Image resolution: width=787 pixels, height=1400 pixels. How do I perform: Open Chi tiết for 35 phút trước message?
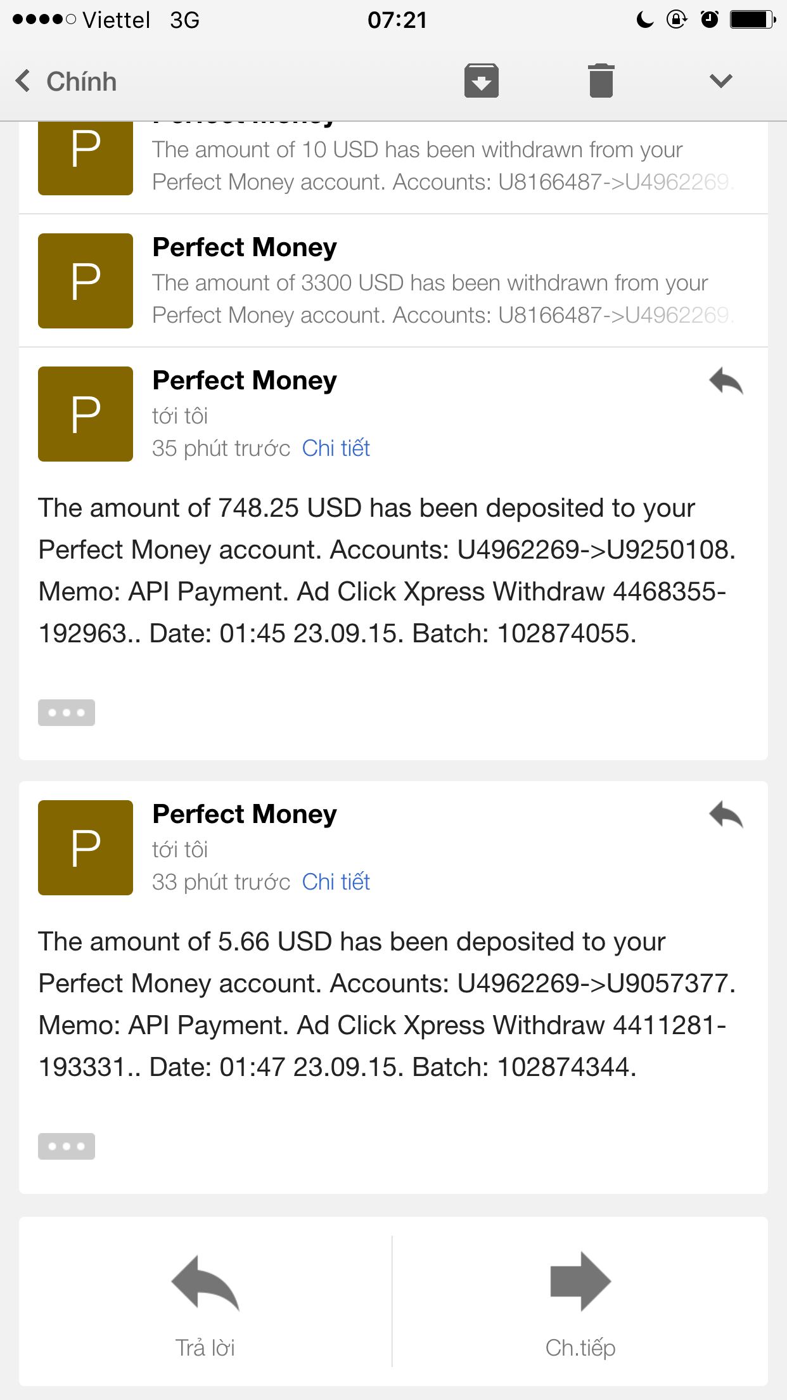(x=336, y=448)
